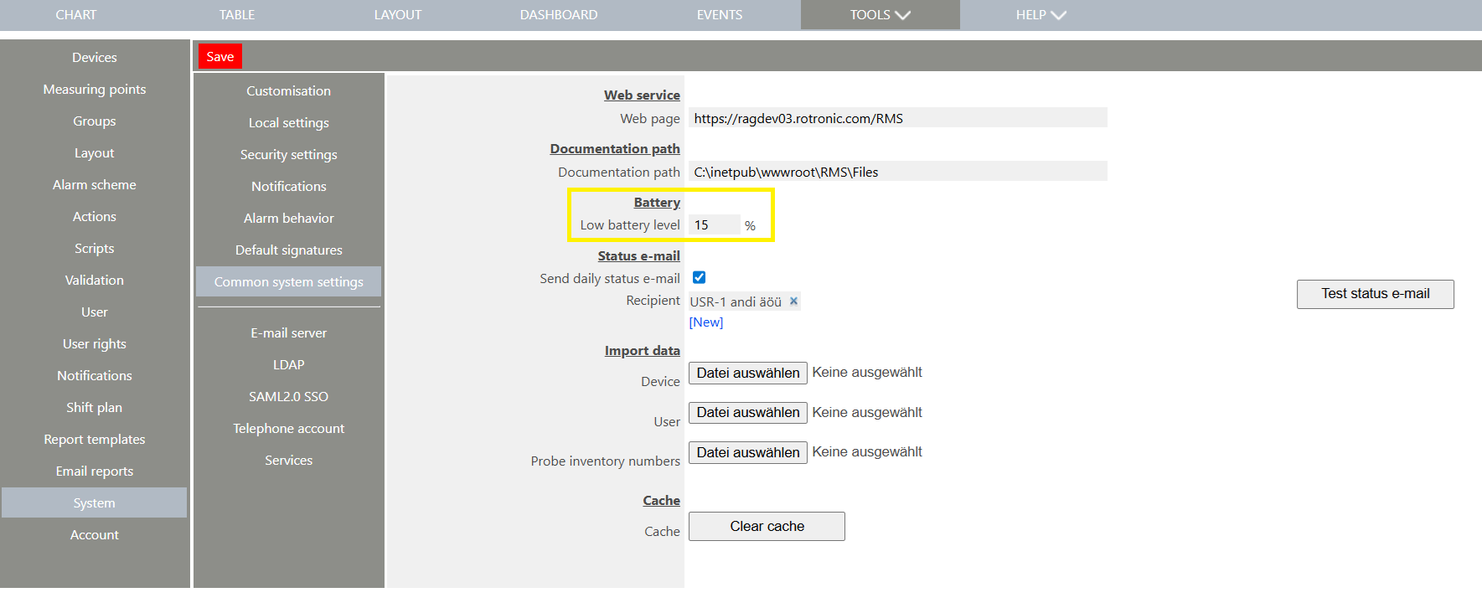Open Notifications in left sidebar
The image size is (1482, 608).
click(95, 375)
